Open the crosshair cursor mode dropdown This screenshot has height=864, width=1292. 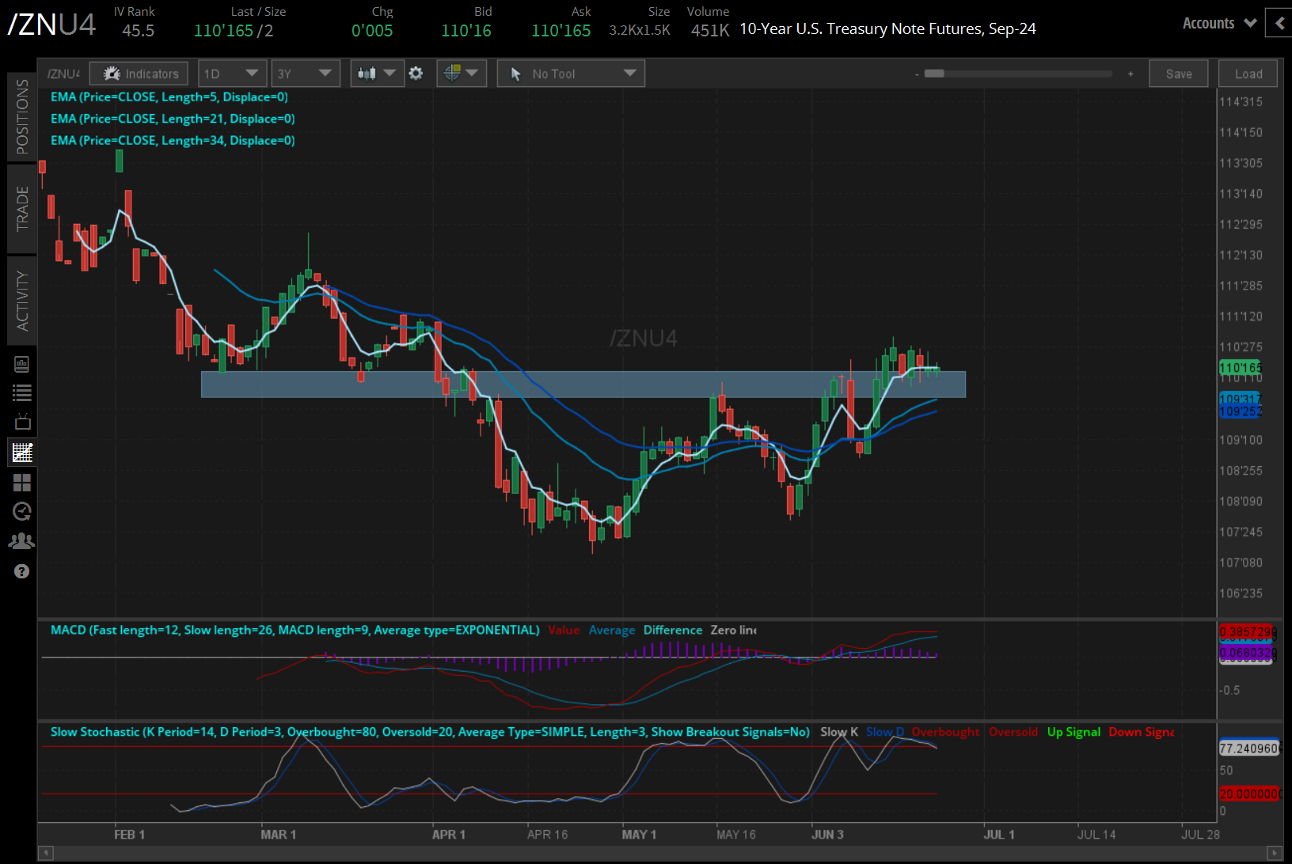(x=462, y=74)
